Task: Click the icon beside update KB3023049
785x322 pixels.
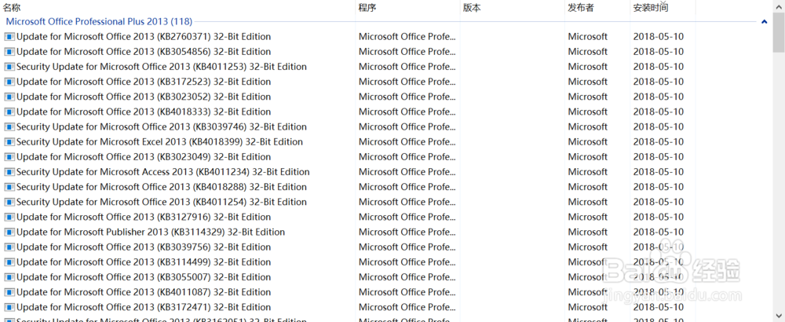Action: point(9,157)
